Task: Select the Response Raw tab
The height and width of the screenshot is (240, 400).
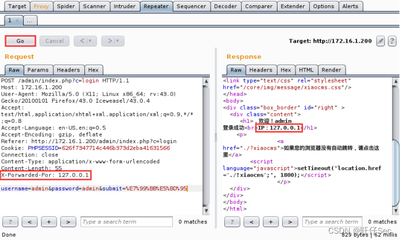Action: point(236,70)
